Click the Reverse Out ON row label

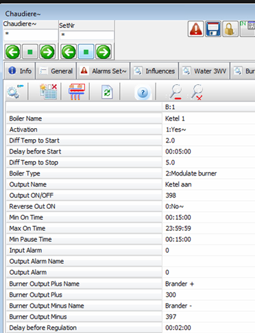pyautogui.click(x=32, y=206)
